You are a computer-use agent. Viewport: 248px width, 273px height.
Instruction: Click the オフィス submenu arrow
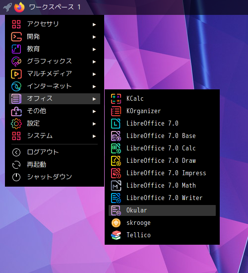coord(94,99)
